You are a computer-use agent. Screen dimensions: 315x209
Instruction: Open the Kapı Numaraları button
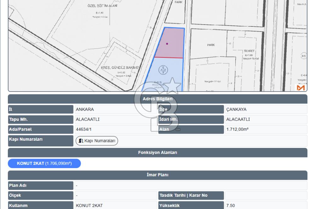tap(97, 141)
